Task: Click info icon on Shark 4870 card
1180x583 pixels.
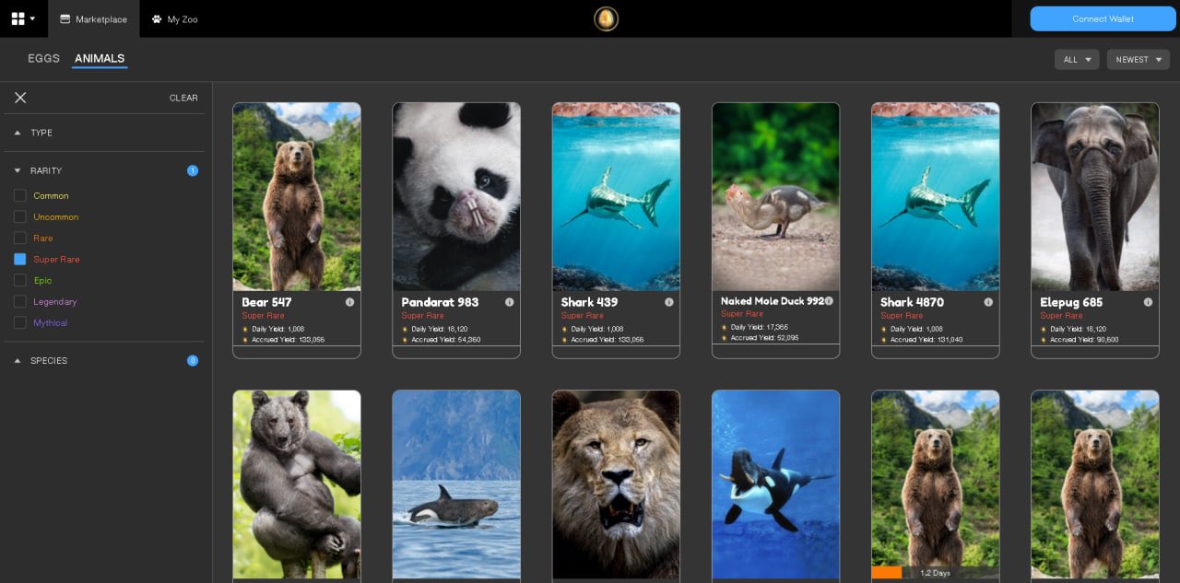Action: [x=988, y=302]
